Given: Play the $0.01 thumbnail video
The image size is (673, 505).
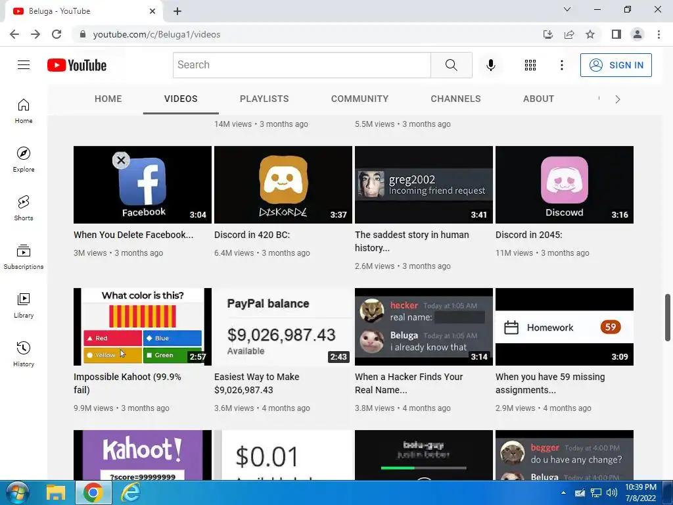Looking at the screenshot, I should coord(283,455).
